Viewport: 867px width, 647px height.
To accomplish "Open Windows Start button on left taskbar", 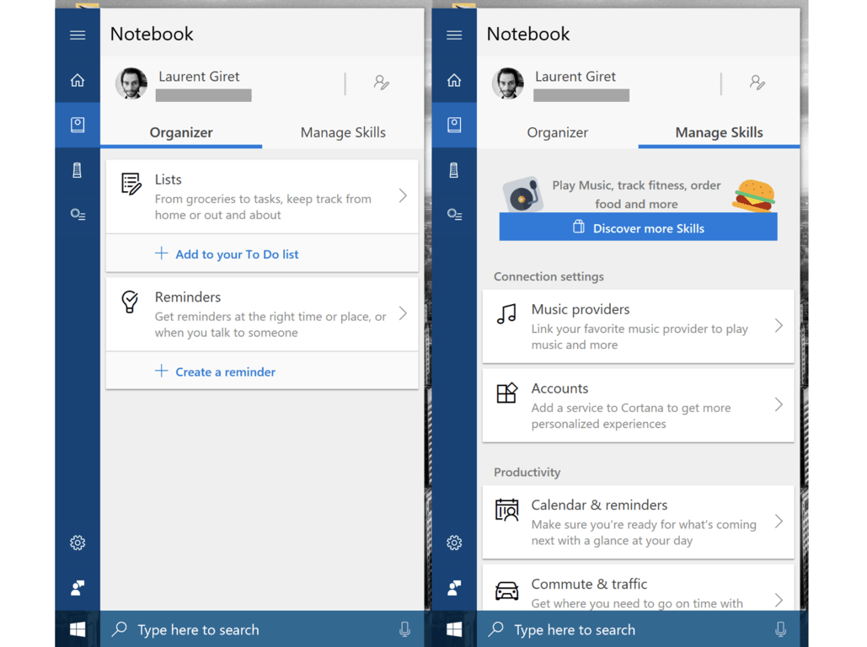I will 78,629.
